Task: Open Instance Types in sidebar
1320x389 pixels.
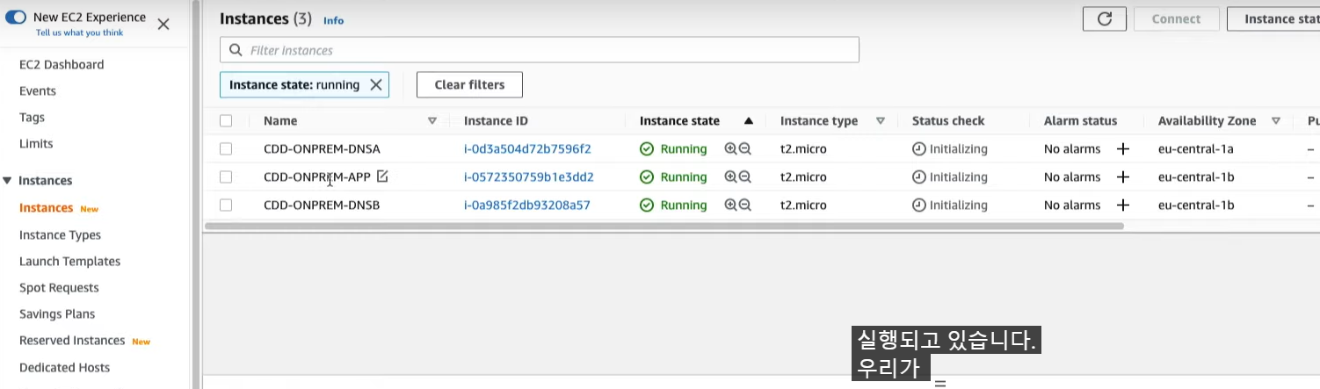Action: [x=60, y=234]
